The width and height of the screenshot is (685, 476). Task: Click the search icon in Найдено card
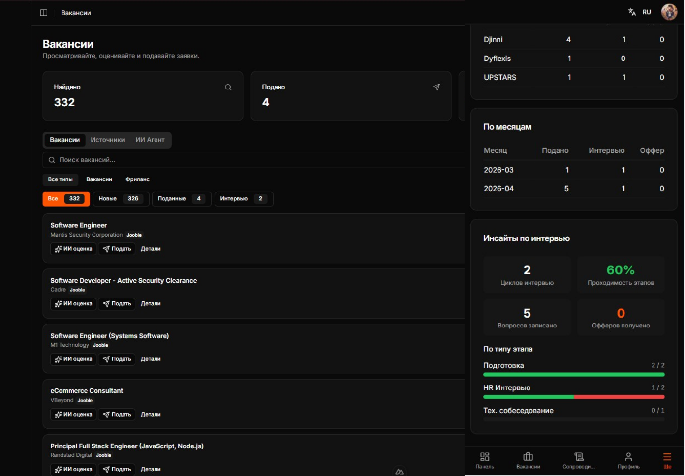pyautogui.click(x=228, y=87)
